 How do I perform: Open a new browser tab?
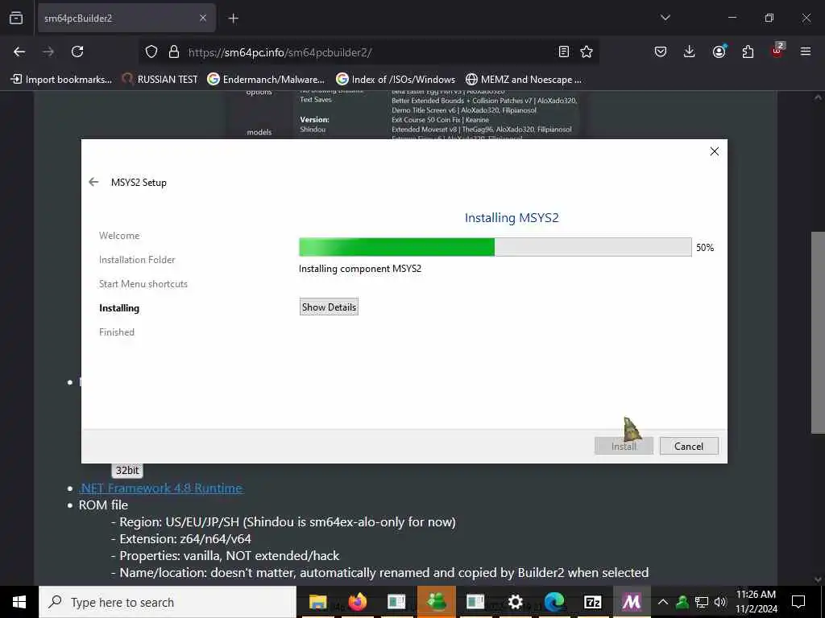(x=233, y=19)
